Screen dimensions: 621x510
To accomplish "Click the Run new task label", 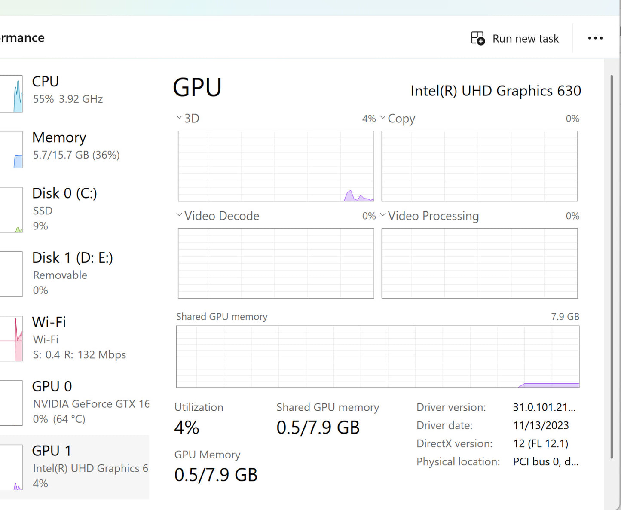I will 526,39.
